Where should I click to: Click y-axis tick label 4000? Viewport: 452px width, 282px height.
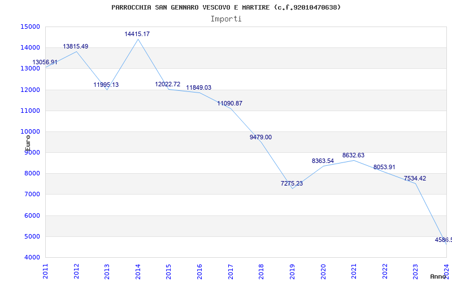(x=32, y=258)
